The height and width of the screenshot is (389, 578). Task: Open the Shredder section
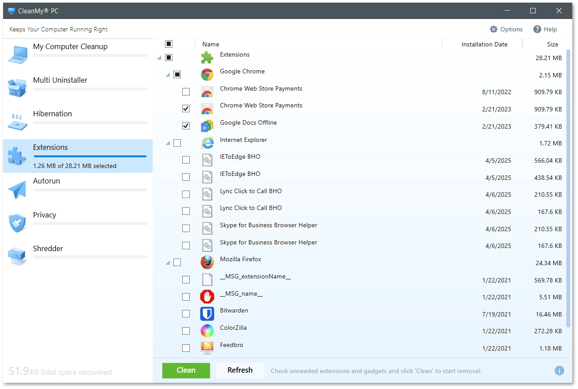coord(78,256)
